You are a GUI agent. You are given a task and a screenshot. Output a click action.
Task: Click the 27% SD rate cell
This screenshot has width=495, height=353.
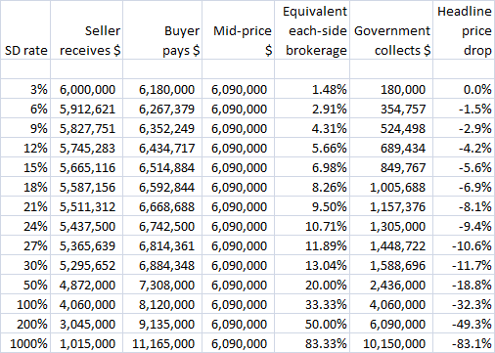pos(25,245)
